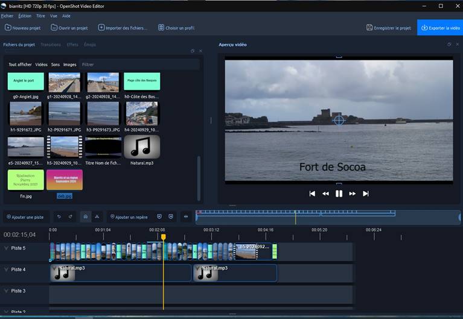Pause the video preview playback
This screenshot has height=319, width=463.
339,194
